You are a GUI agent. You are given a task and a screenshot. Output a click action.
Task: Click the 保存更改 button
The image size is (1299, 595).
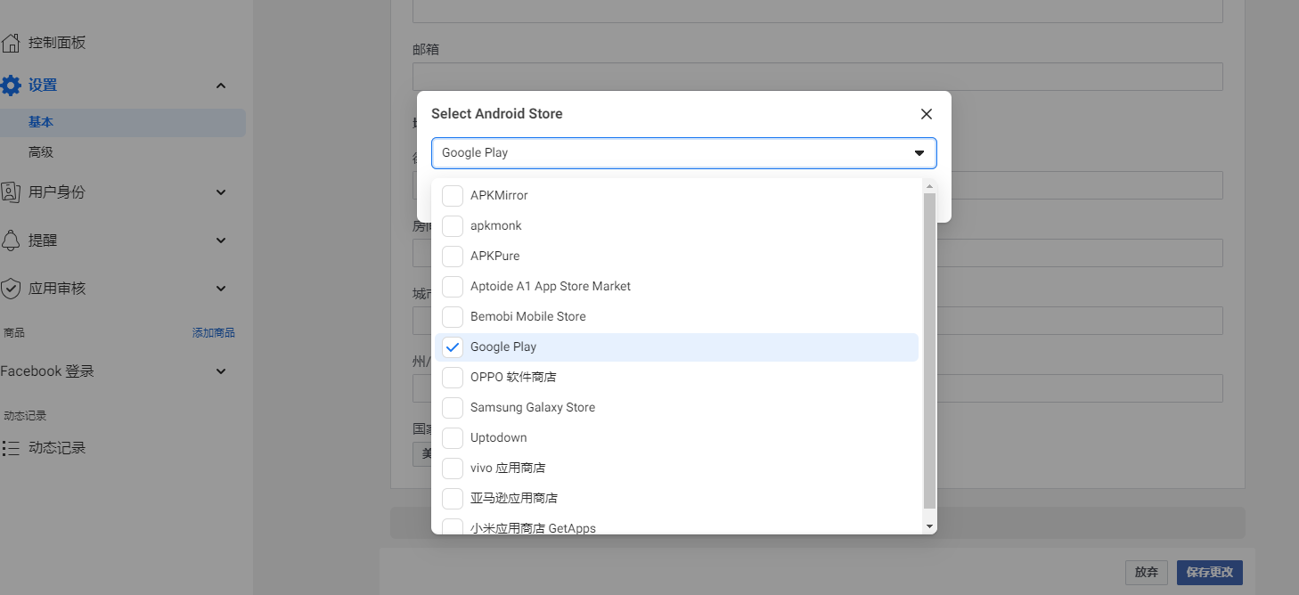point(1210,572)
